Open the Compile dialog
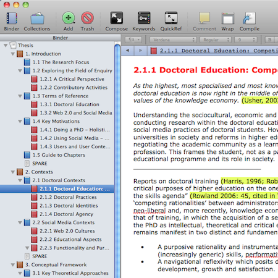The height and width of the screenshot is (278, 278). tap(249, 18)
